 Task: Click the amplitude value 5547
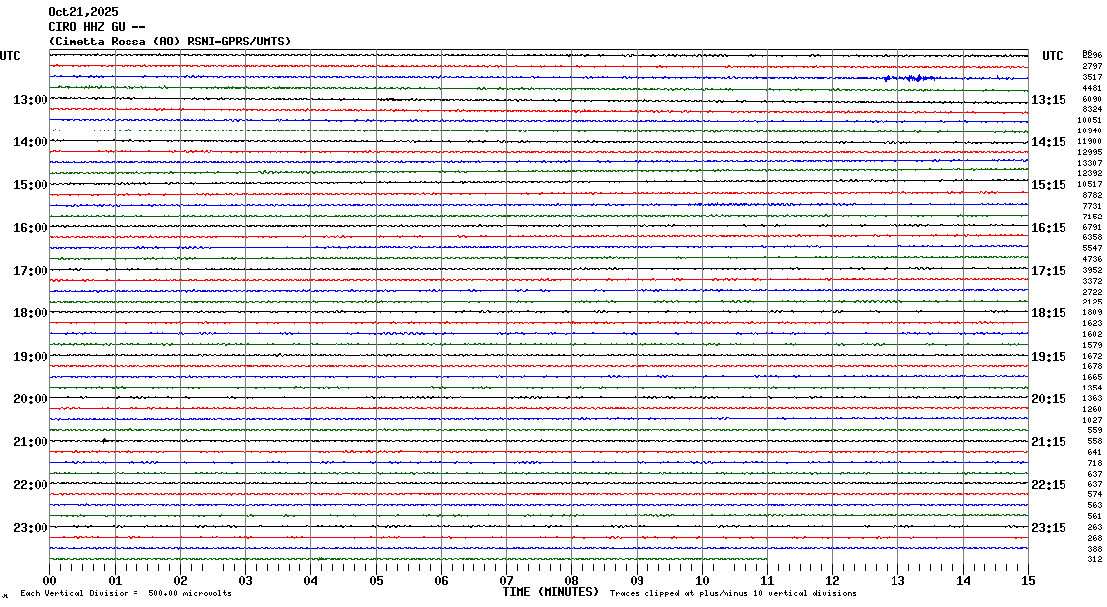[x=1092, y=248]
